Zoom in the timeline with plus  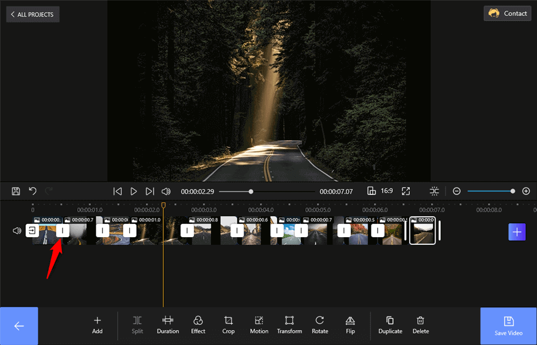[x=526, y=191]
